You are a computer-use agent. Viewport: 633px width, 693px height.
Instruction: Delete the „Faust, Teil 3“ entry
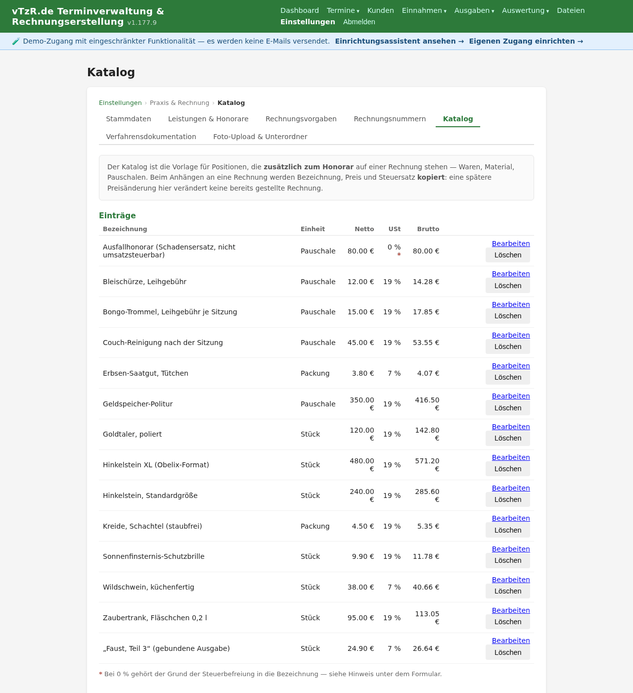tap(508, 652)
